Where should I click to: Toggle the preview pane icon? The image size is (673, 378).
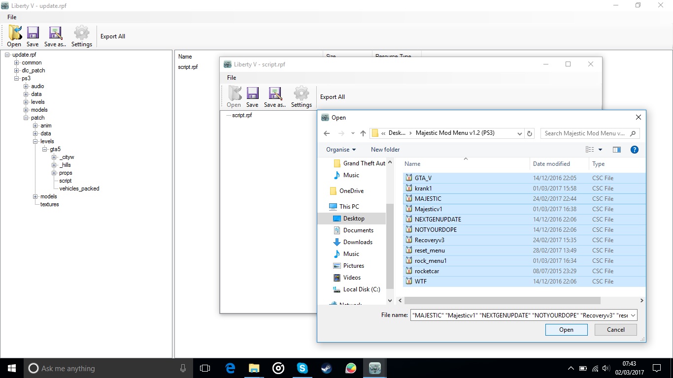point(616,150)
